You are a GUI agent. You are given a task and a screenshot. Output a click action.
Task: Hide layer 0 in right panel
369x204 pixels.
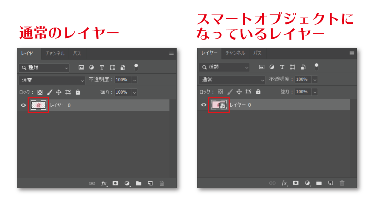coord(203,105)
